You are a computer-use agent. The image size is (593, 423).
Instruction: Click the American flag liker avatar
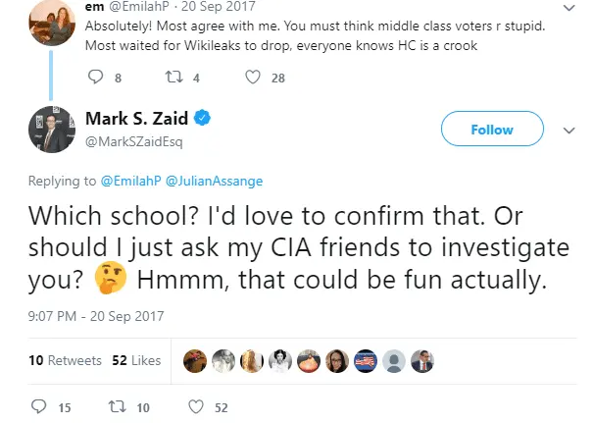click(x=366, y=360)
